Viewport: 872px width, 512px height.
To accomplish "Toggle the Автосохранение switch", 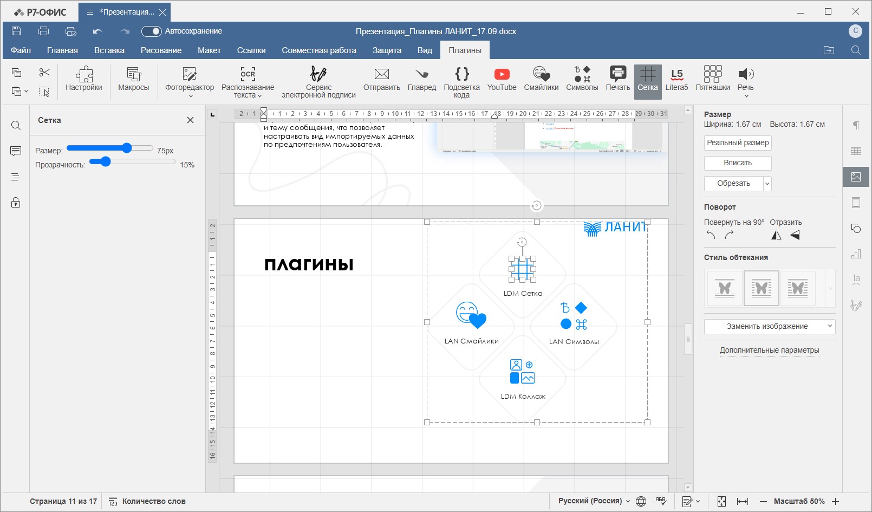I will pyautogui.click(x=152, y=31).
